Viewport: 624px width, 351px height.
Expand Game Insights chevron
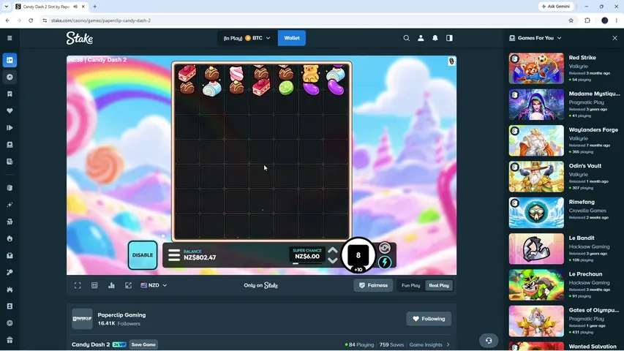448,344
